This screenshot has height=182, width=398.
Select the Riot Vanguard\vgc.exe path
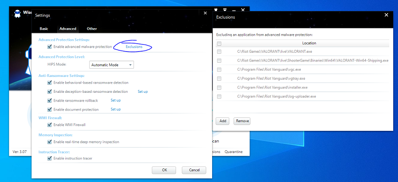269,69
